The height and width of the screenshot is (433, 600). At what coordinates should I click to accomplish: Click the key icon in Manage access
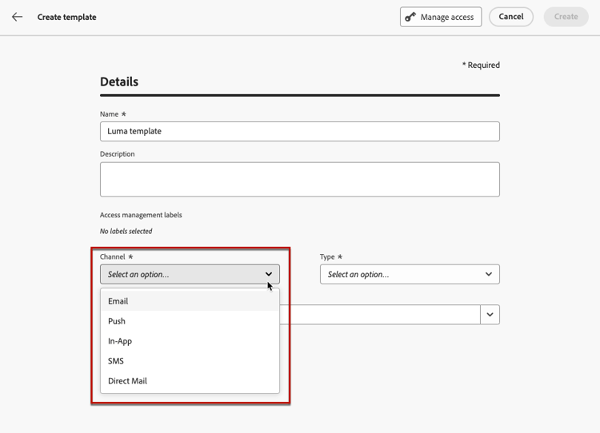click(410, 17)
